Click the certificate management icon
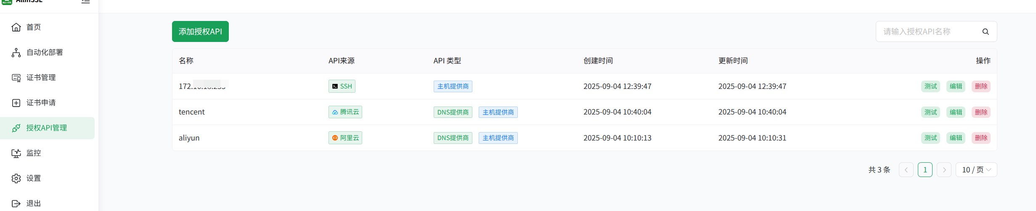This screenshot has width=1036, height=211. (x=16, y=78)
